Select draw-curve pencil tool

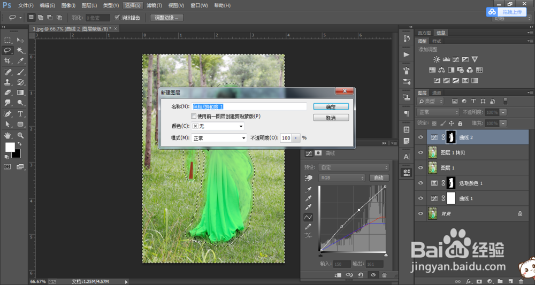(x=308, y=226)
